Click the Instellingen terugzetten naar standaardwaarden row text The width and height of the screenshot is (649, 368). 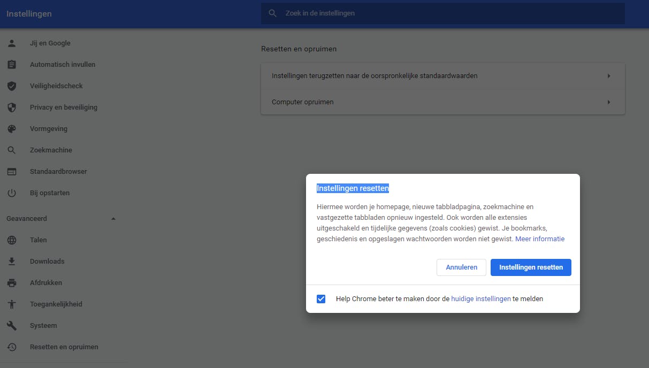click(375, 76)
